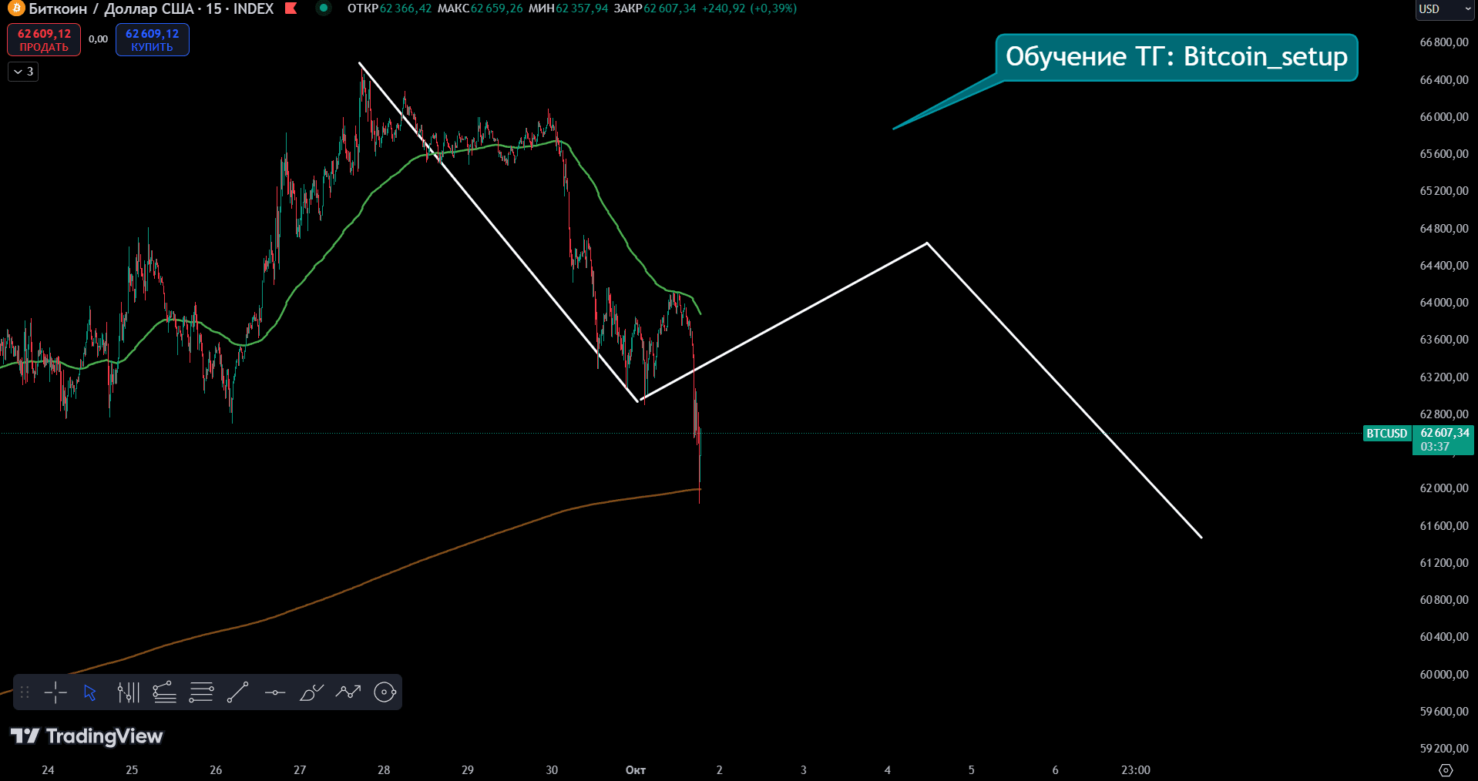Select the brush drawing tool
The width and height of the screenshot is (1478, 781).
click(x=311, y=692)
